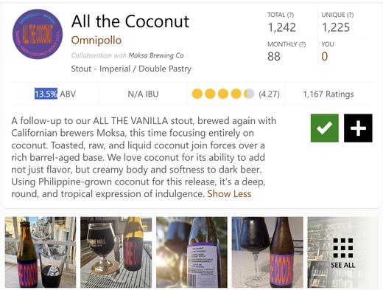Collapse description with Show Less
Viewport: 383px width, 290px height.
click(x=229, y=194)
